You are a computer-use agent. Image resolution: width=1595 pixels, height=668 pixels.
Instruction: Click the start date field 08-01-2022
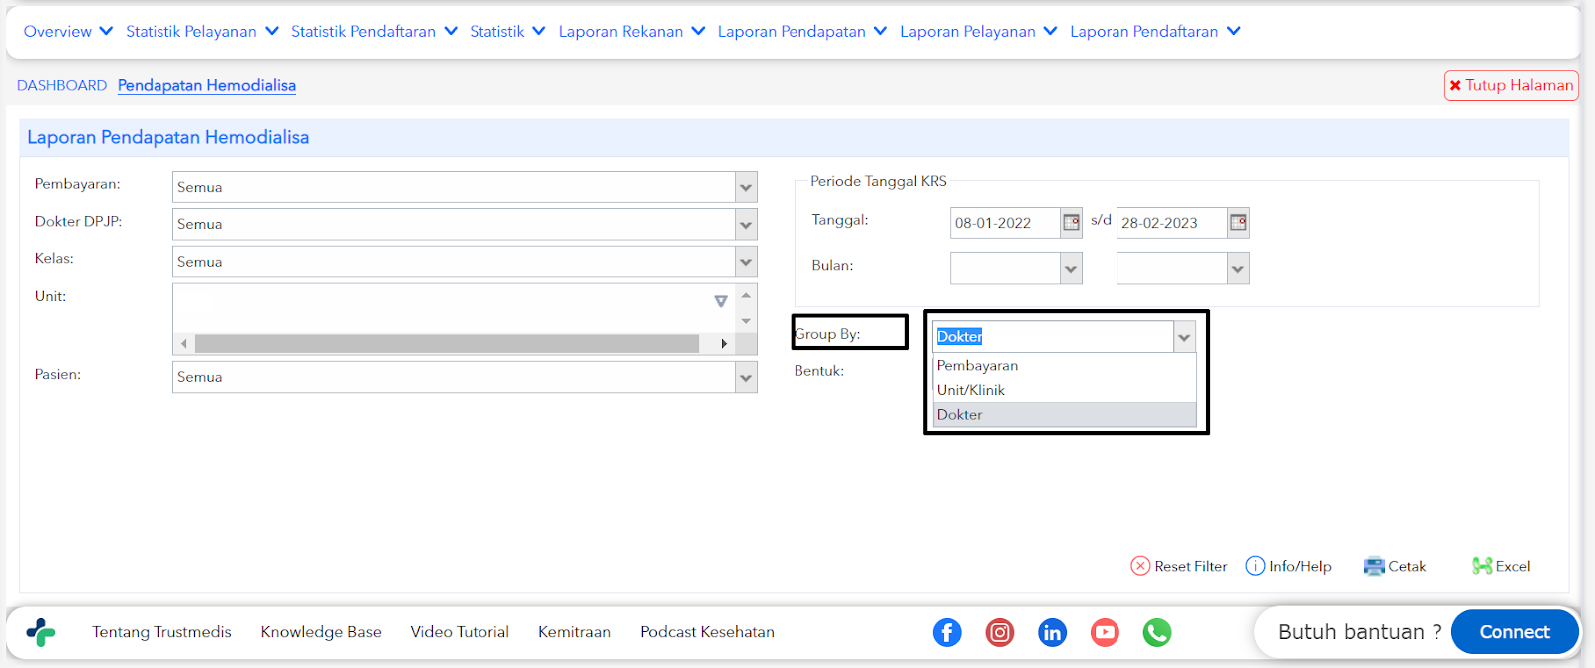pyautogui.click(x=1005, y=223)
